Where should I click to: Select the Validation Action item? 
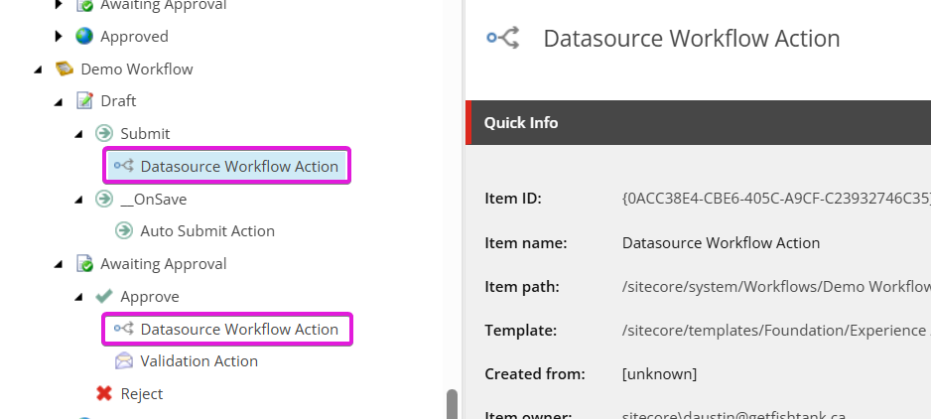pos(199,360)
